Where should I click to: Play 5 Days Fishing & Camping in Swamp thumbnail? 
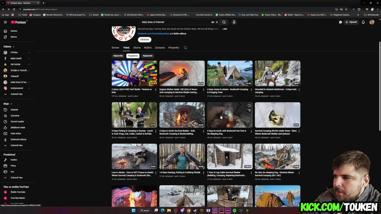point(134,115)
